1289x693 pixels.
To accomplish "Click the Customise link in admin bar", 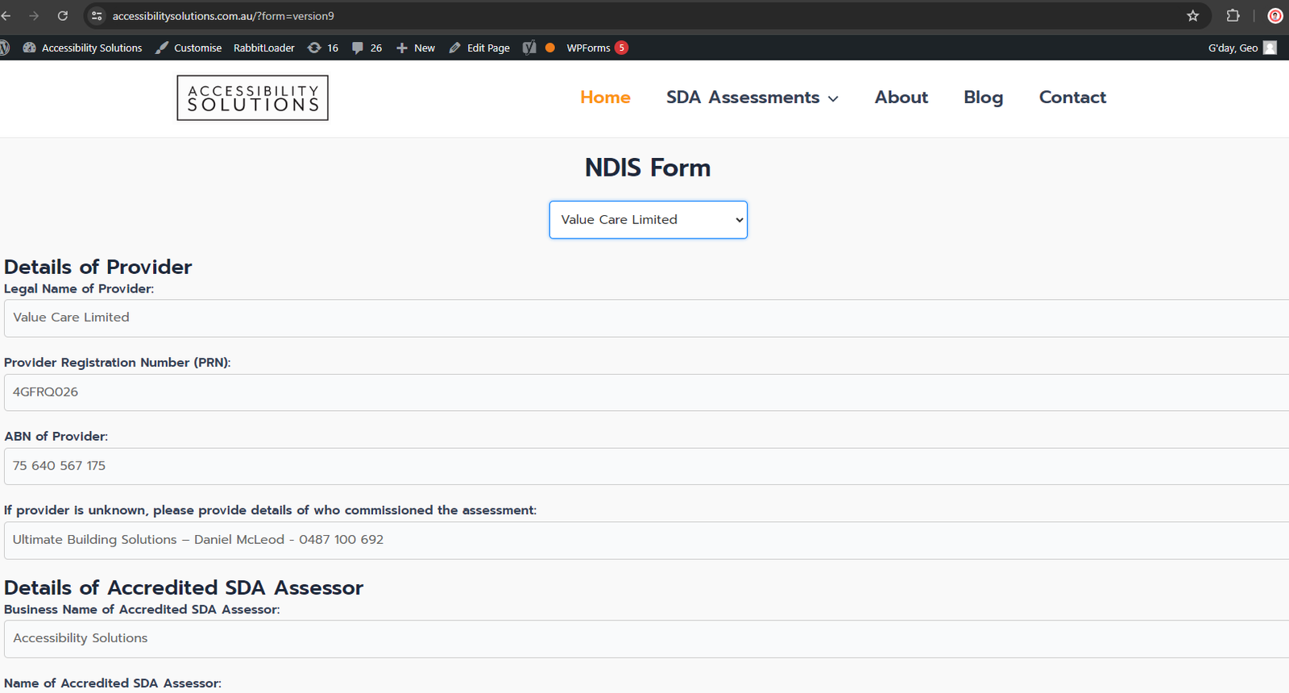I will tap(189, 48).
